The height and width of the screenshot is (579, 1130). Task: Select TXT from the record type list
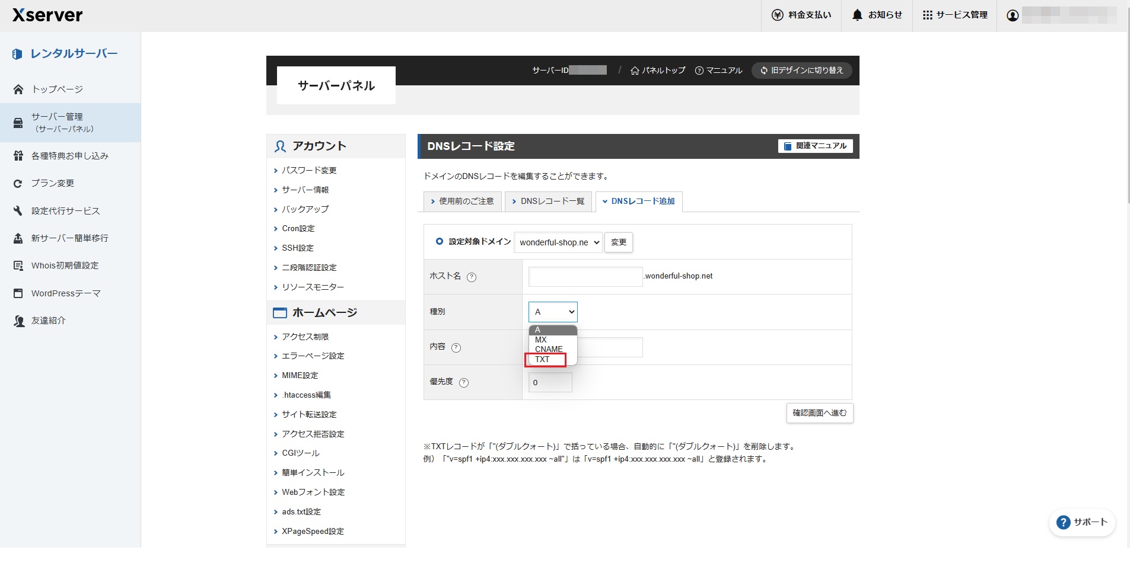click(542, 359)
